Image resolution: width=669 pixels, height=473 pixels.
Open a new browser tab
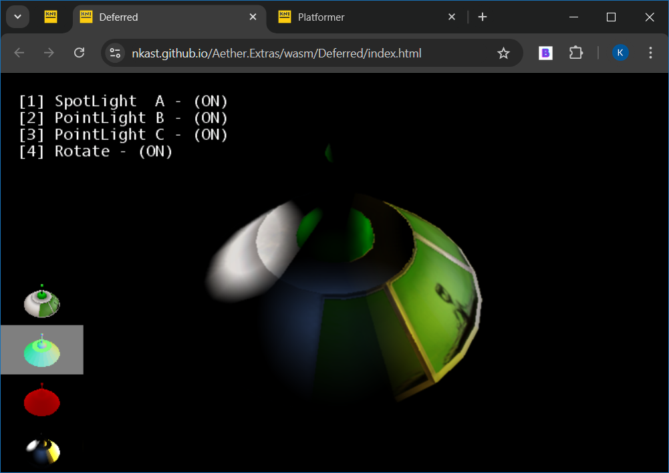coord(483,17)
